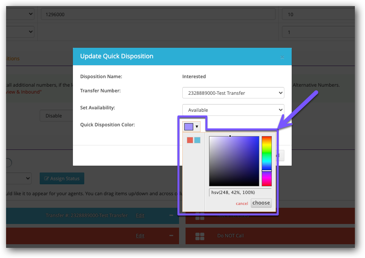Click the minus icon in the red row below Test Transfer
The width and height of the screenshot is (365, 258).
click(x=171, y=236)
